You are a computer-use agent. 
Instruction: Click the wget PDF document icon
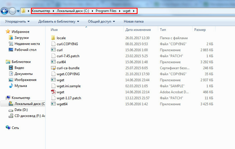(53, 92)
